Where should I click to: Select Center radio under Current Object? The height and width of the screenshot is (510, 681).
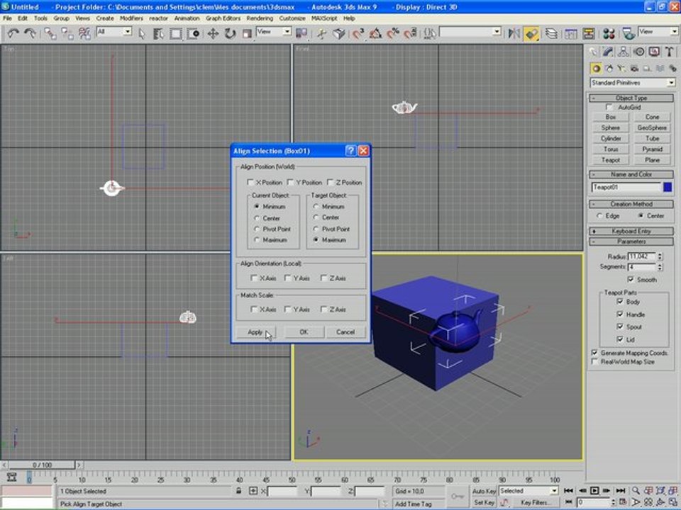tap(257, 218)
